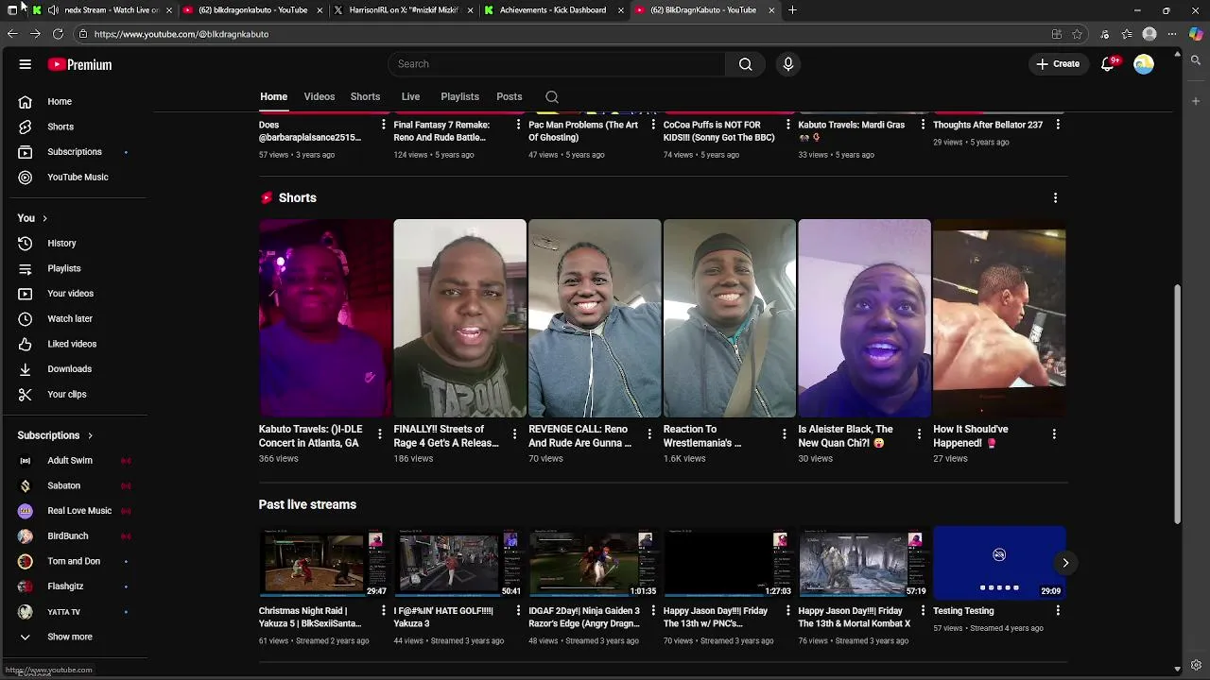
Task: Switch to the channel Videos tab
Action: 320,96
